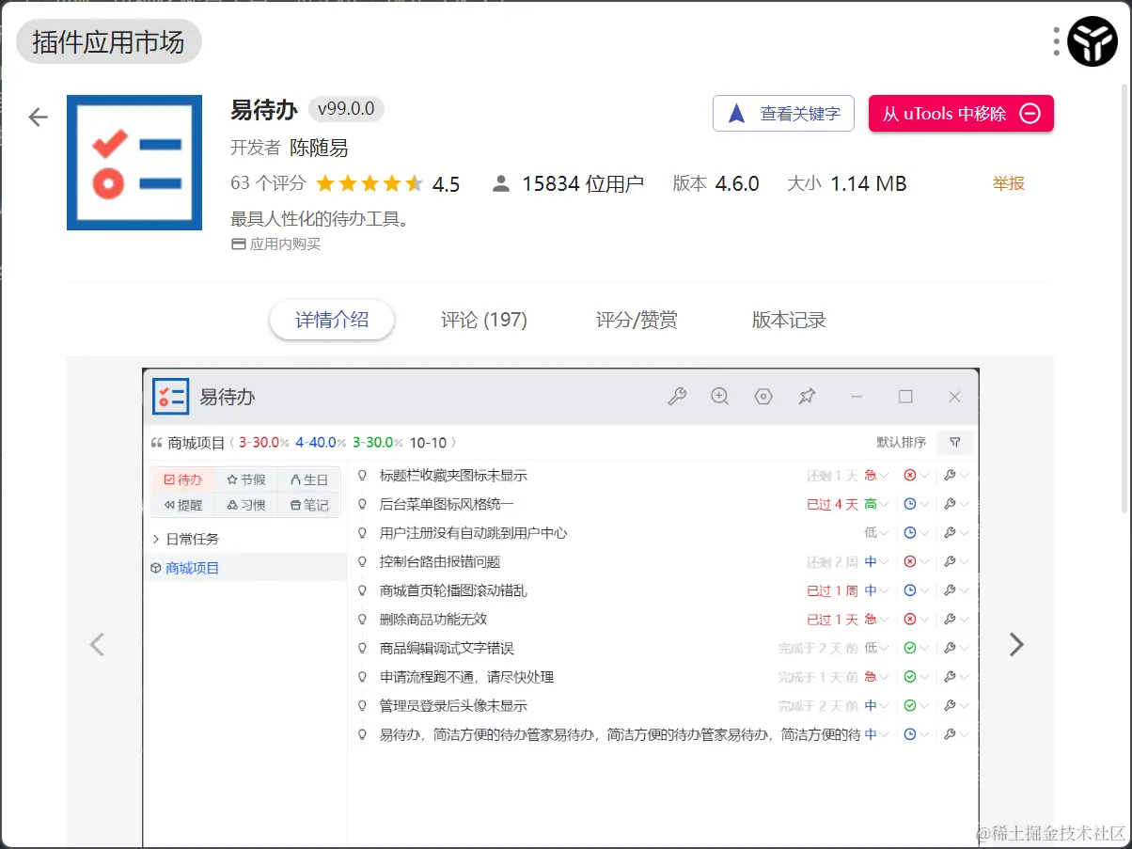Open priority 低 dropdown for 用户注册没有自动跳到用户中心
Image resolution: width=1132 pixels, height=849 pixels.
876,533
